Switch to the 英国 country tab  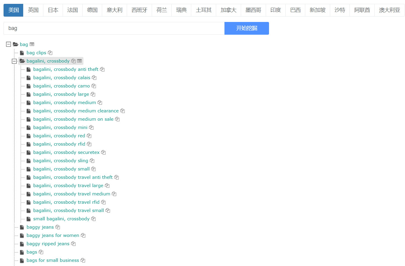33,10
